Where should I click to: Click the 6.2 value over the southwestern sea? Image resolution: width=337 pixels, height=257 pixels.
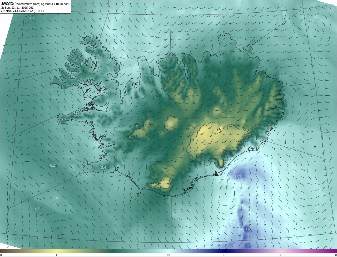click(x=52, y=165)
